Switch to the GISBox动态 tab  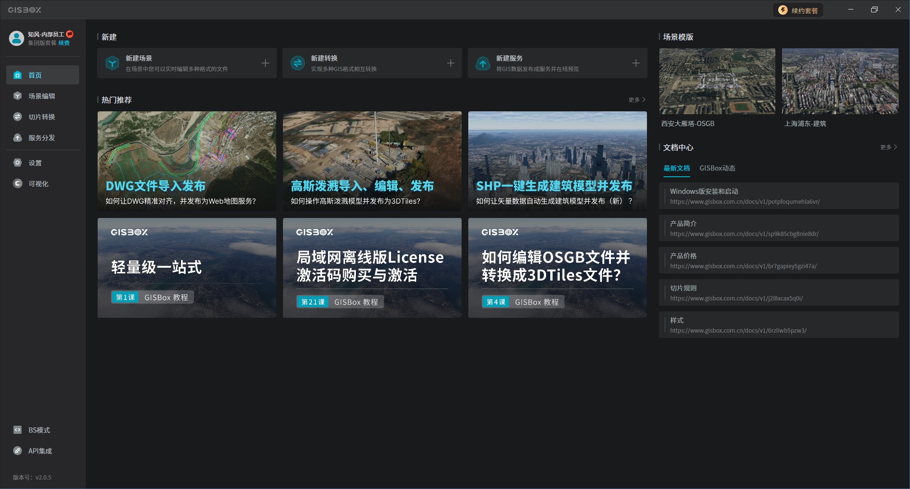717,168
